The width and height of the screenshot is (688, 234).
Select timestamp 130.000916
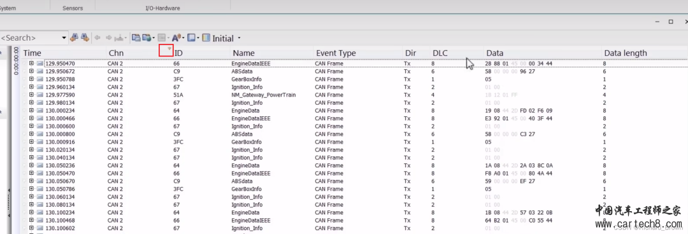click(60, 142)
